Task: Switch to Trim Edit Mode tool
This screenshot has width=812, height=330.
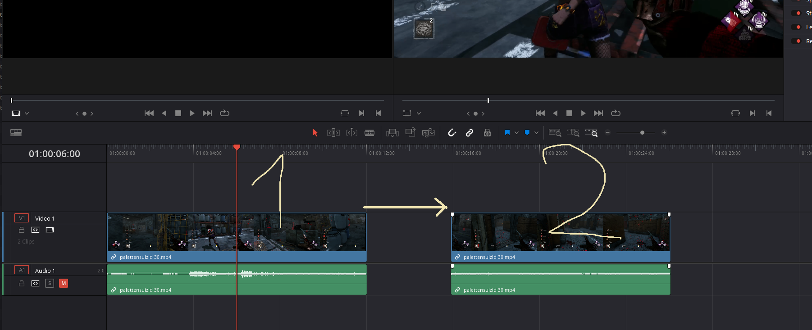Action: 333,132
